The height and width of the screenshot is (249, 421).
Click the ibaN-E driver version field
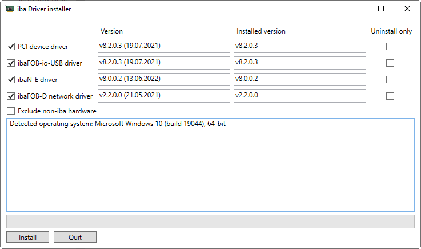[163, 79]
